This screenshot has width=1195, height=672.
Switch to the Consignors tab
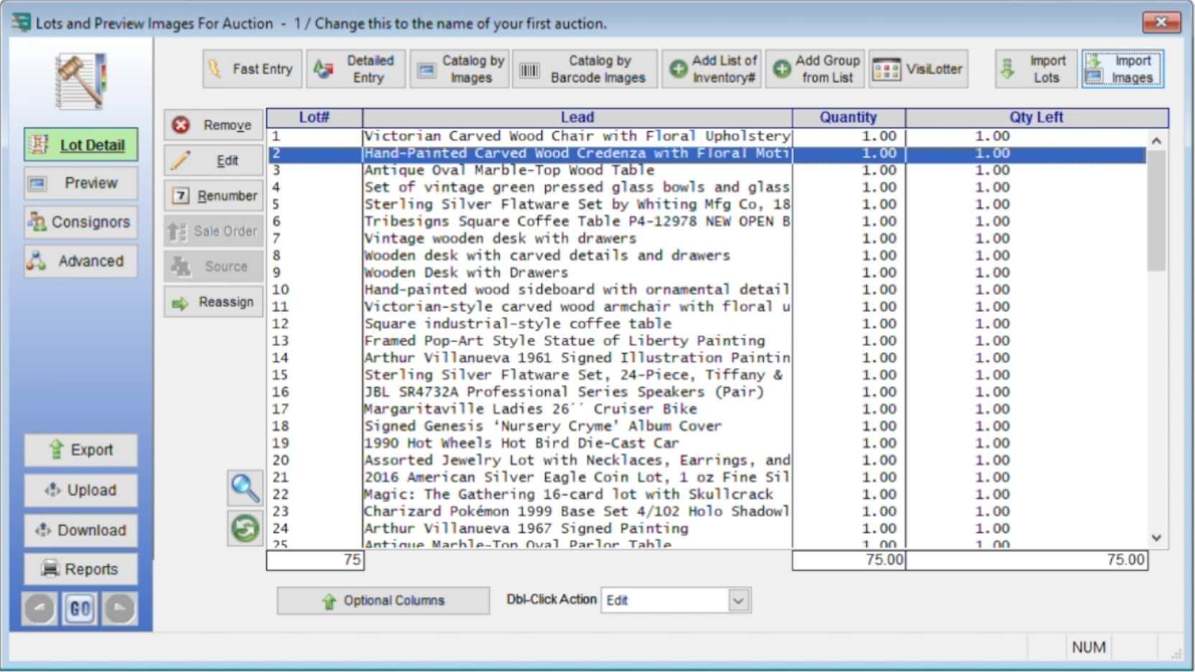(80, 222)
